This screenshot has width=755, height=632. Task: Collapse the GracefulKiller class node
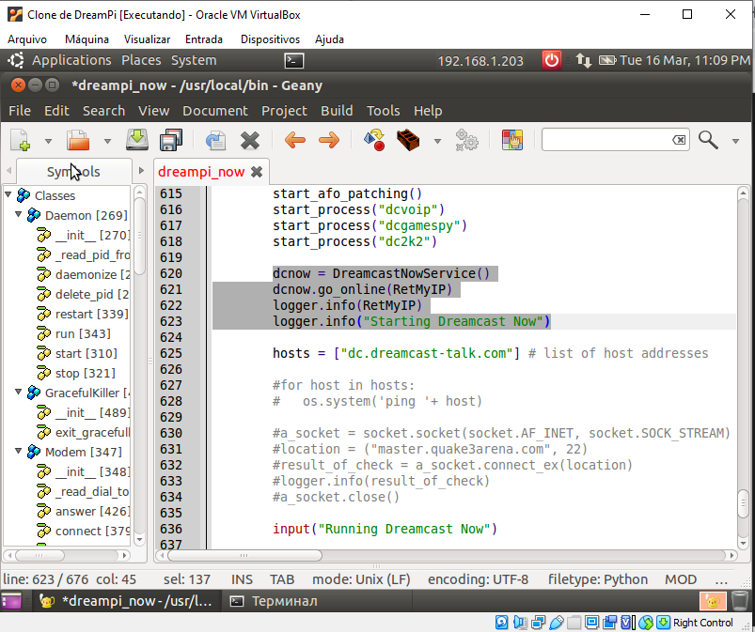pyautogui.click(x=18, y=392)
